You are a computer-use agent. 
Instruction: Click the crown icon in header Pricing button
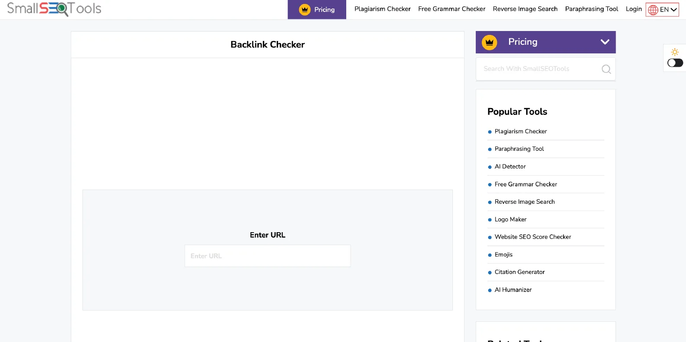pyautogui.click(x=305, y=9)
